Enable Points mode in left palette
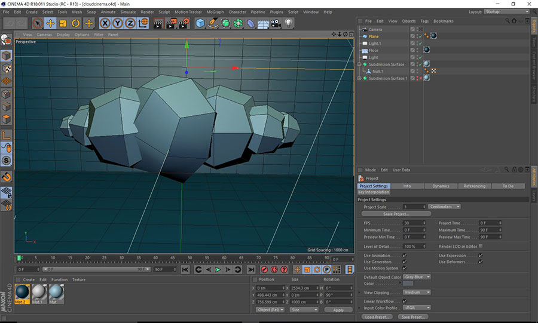The height and width of the screenshot is (323, 538). point(6,94)
